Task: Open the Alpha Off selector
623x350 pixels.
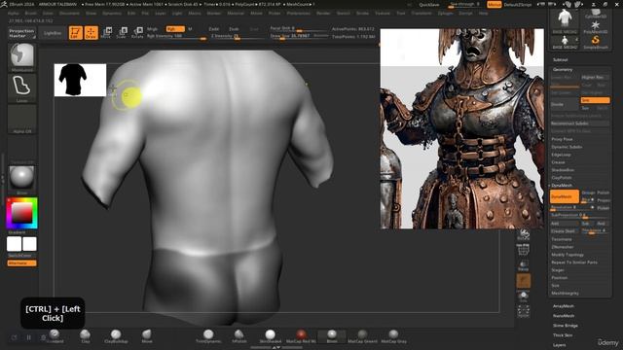Action: pos(21,119)
